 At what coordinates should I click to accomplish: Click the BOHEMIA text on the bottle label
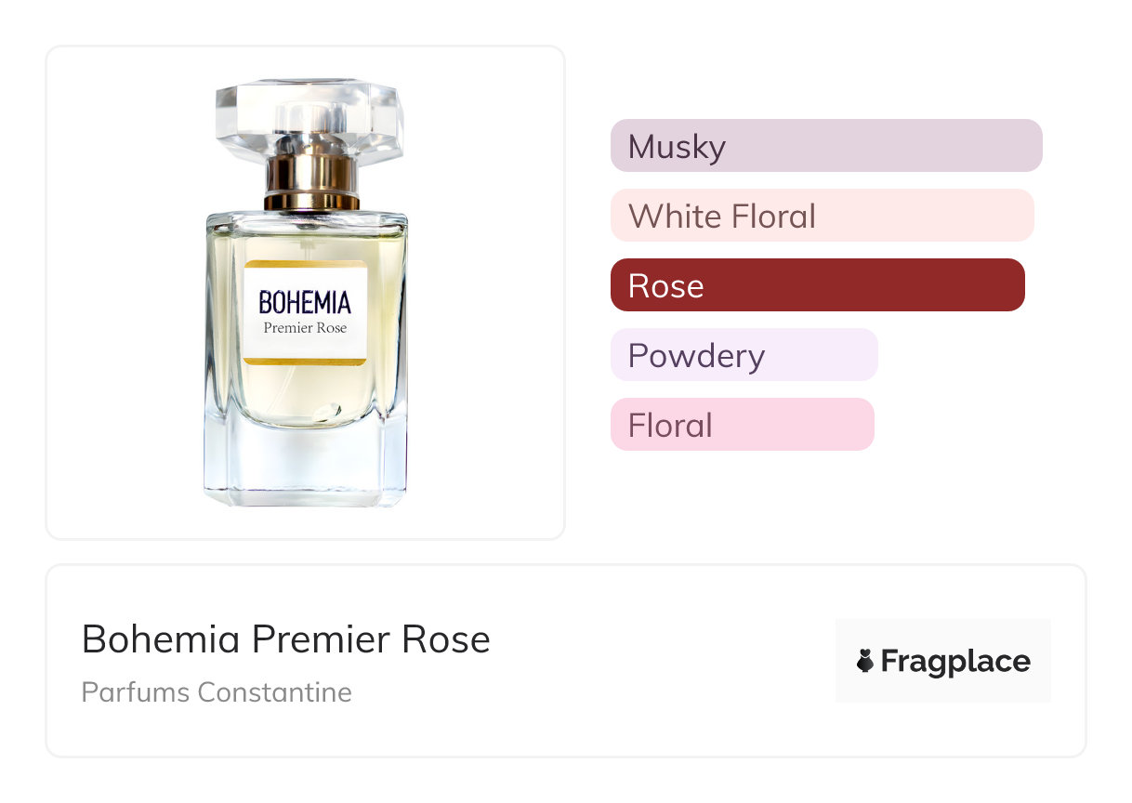305,302
